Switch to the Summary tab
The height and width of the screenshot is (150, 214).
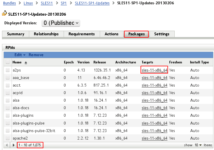(x=16, y=34)
